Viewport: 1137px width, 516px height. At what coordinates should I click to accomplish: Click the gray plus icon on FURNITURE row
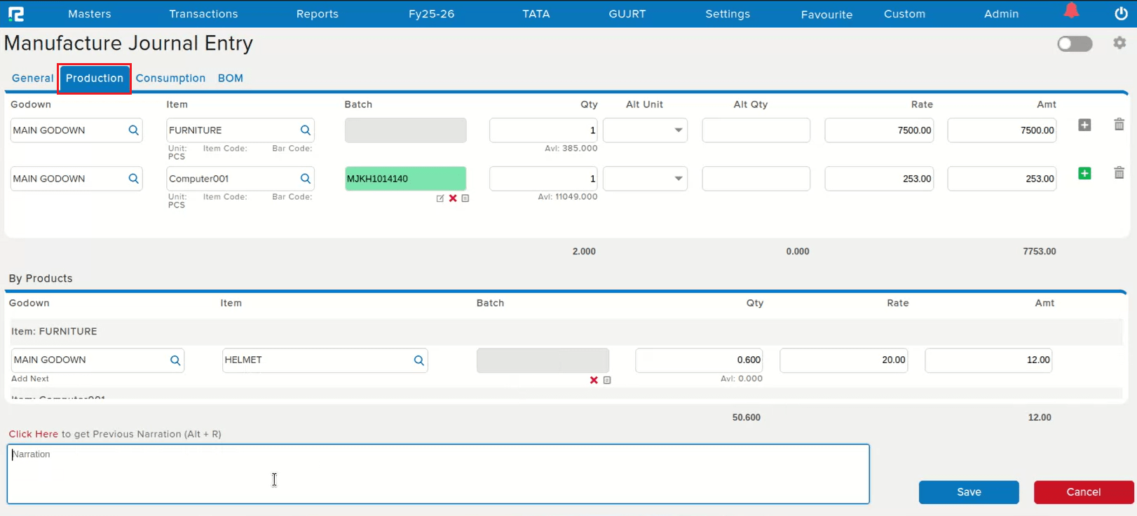coord(1084,125)
